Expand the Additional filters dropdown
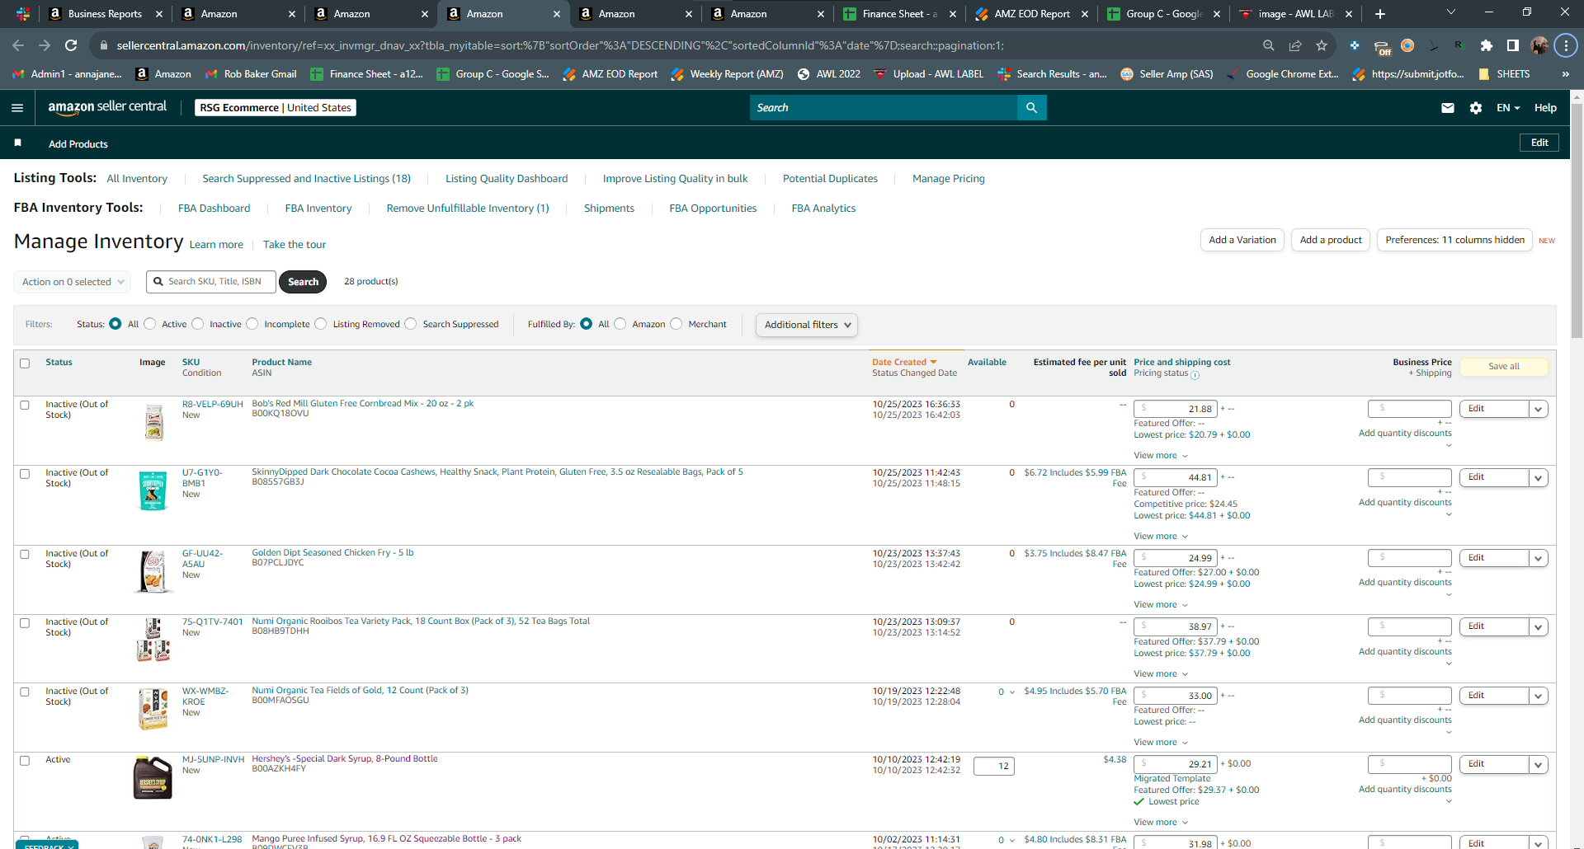The image size is (1584, 849). [807, 325]
